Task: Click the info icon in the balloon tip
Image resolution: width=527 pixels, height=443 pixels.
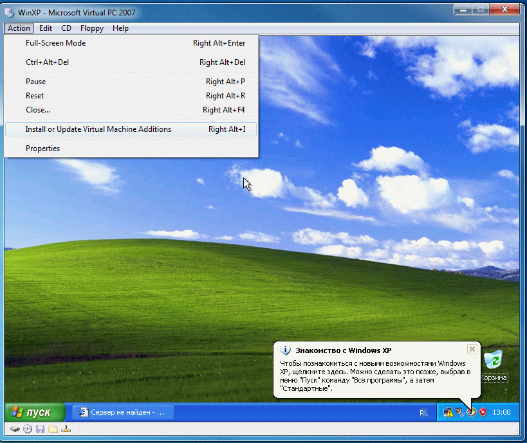Action: 285,350
